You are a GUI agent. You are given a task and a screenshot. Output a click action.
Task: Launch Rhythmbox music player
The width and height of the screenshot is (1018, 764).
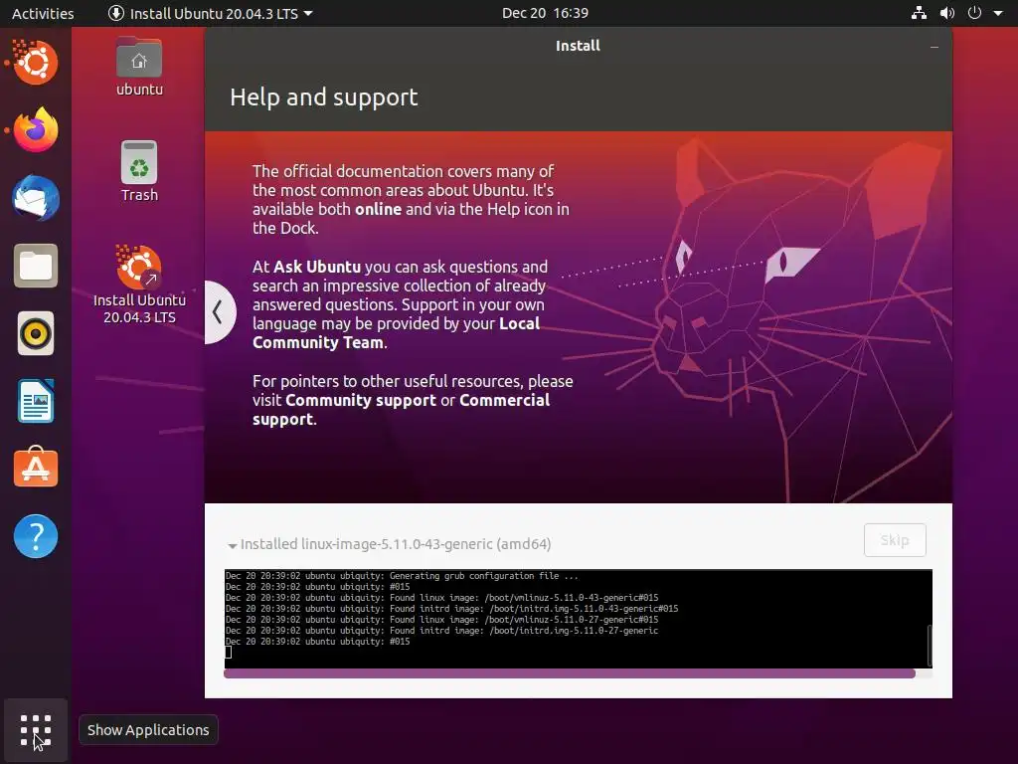tap(36, 334)
